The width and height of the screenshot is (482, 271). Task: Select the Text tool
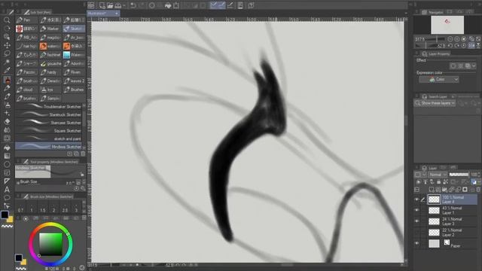7,190
